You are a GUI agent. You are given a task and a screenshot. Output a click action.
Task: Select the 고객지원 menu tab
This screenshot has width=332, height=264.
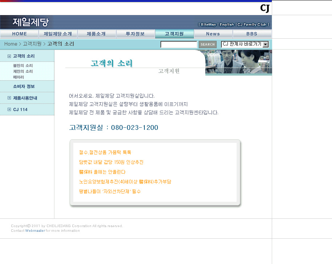point(174,34)
